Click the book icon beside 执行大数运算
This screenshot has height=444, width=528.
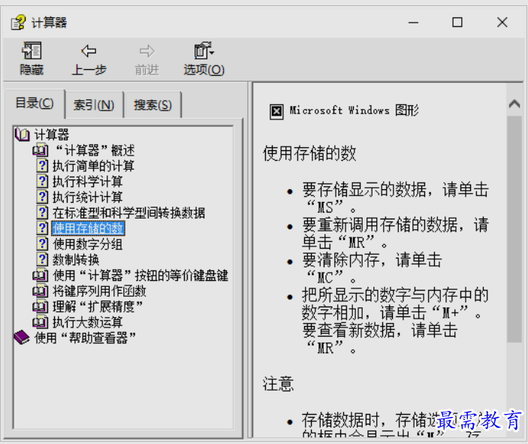[x=41, y=322]
